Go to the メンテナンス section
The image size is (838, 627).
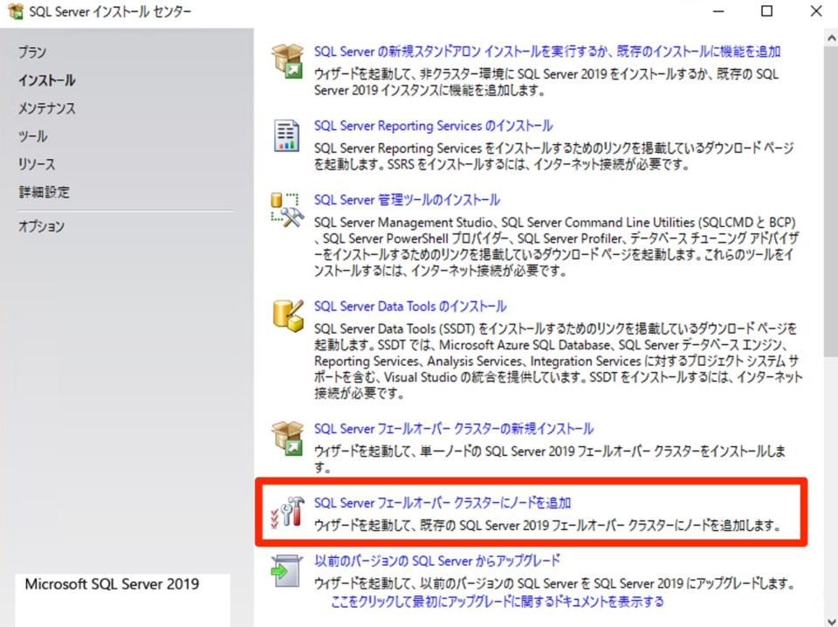[x=46, y=108]
